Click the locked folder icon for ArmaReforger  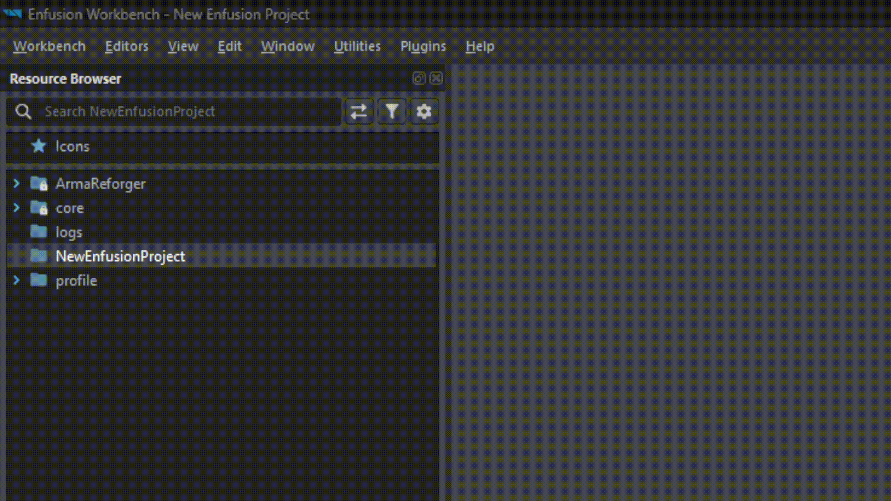tap(39, 184)
